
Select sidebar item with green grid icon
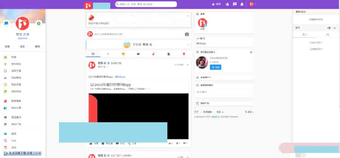(22, 57)
